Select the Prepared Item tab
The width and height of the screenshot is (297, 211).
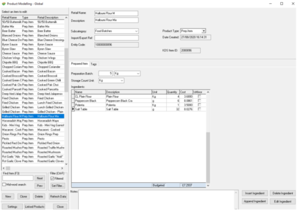click(x=79, y=64)
